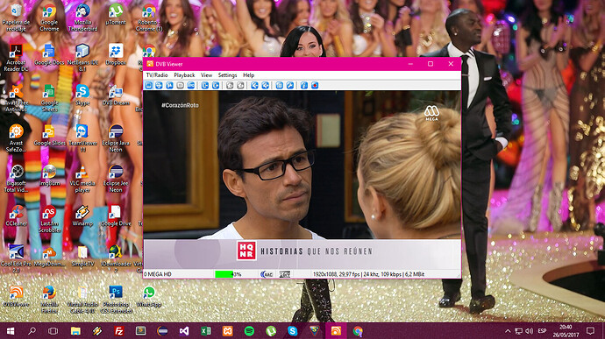Screen dimensions: 605x339
Task: Click the signal strength bar showing 43%
Action: pos(228,274)
